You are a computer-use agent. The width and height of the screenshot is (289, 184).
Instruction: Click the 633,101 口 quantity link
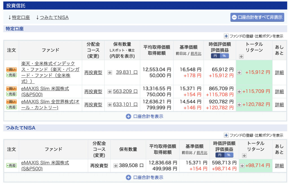(125, 105)
